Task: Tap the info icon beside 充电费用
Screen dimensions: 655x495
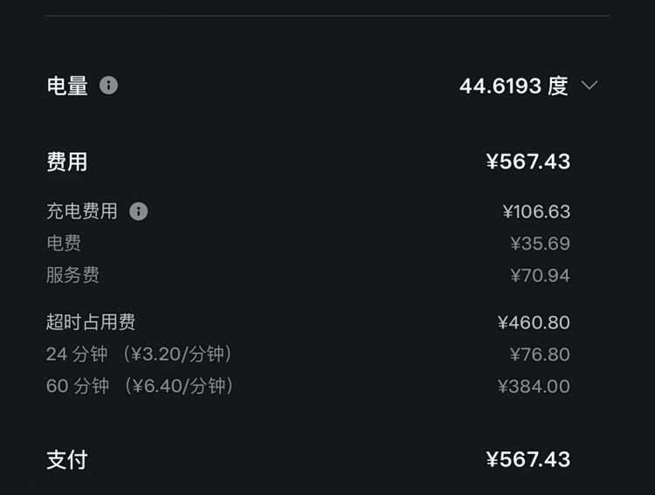Action: click(x=138, y=211)
